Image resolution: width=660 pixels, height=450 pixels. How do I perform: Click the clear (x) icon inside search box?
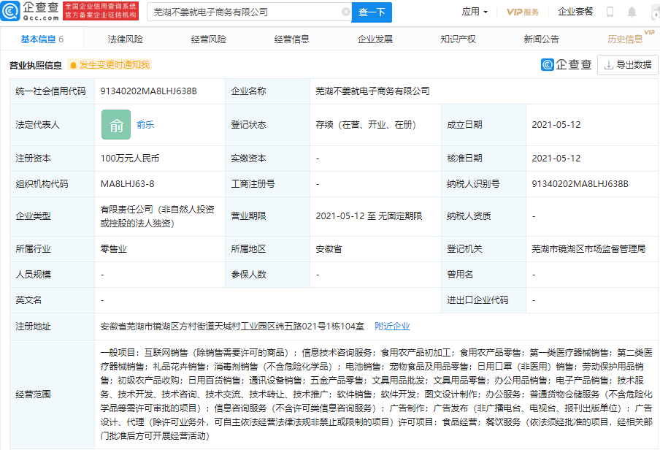coord(348,12)
